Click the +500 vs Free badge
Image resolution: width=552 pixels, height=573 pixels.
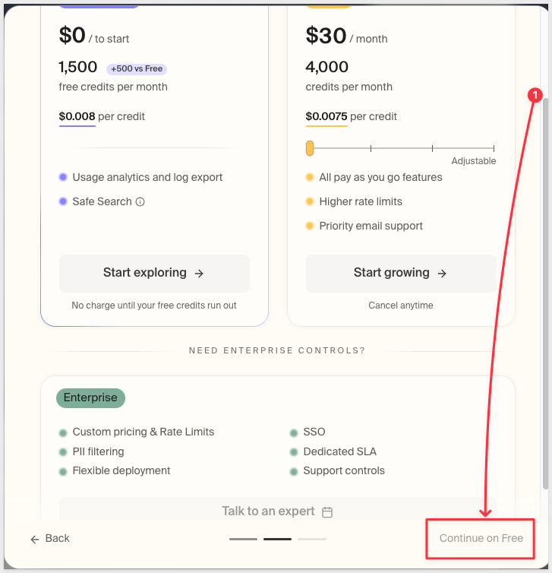[137, 68]
